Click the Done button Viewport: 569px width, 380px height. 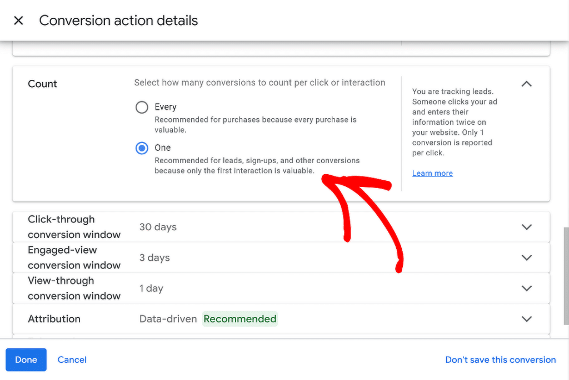pyautogui.click(x=26, y=359)
